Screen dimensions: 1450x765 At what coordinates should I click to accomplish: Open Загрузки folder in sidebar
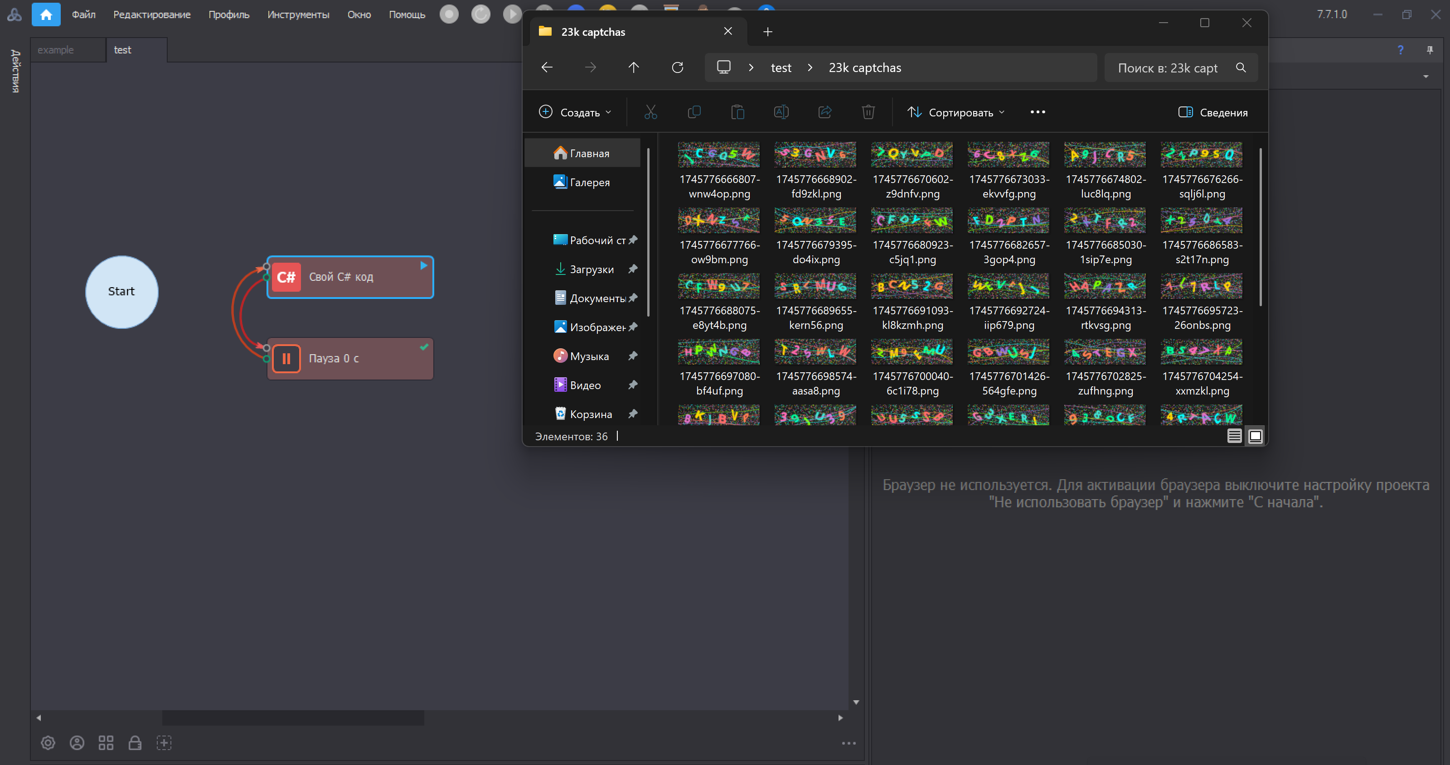(591, 269)
